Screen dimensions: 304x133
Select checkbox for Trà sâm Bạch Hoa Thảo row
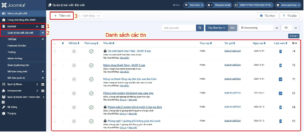(55, 51)
